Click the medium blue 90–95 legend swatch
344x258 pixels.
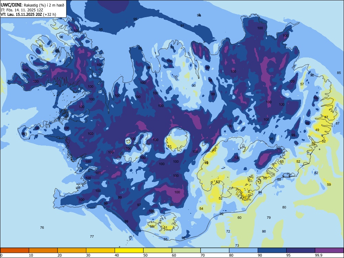pyautogui.click(x=272, y=250)
